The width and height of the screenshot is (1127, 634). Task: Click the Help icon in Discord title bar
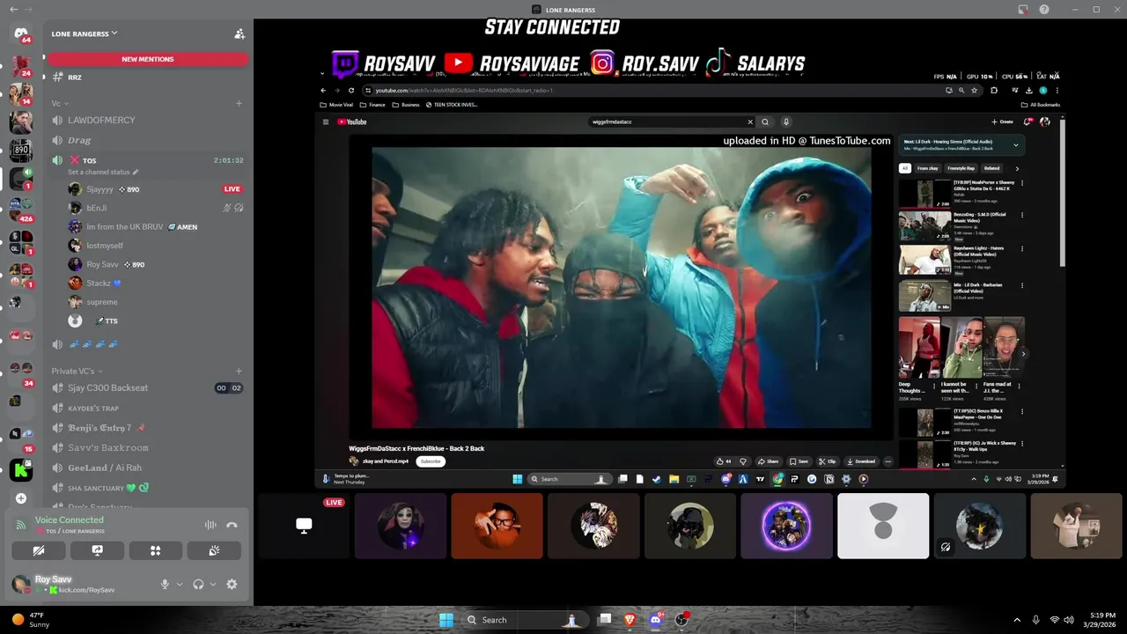point(1044,10)
